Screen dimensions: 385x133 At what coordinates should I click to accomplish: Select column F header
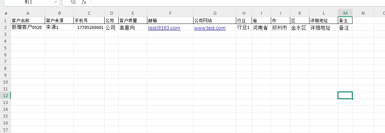[170, 13]
